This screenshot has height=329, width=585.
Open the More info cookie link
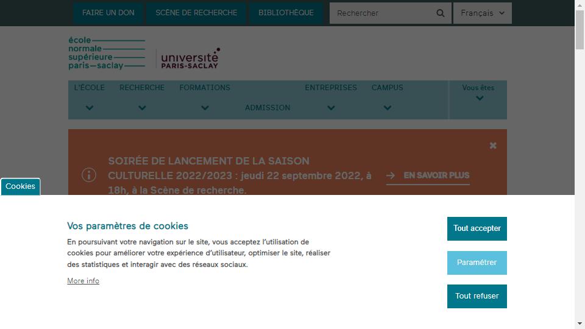coord(83,281)
